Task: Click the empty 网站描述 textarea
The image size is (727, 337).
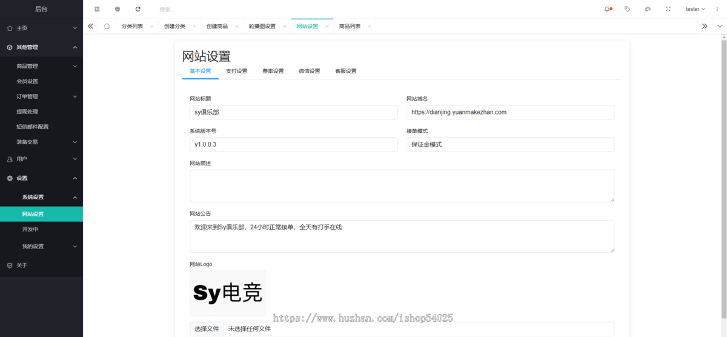Action: 402,185
